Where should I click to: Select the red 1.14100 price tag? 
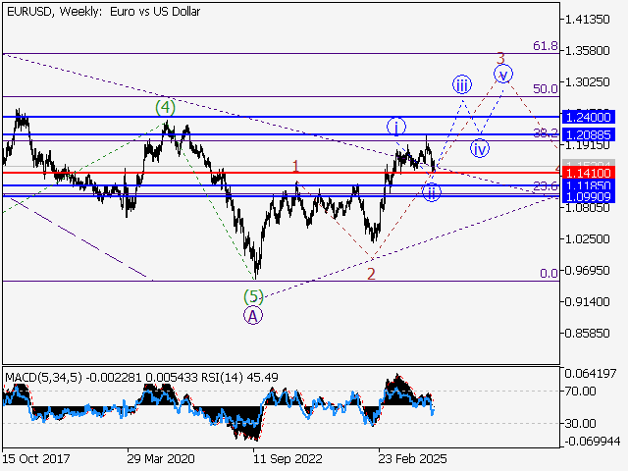pyautogui.click(x=589, y=173)
